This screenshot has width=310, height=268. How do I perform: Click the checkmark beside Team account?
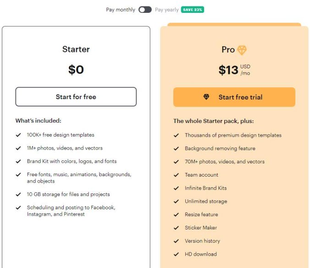176,175
